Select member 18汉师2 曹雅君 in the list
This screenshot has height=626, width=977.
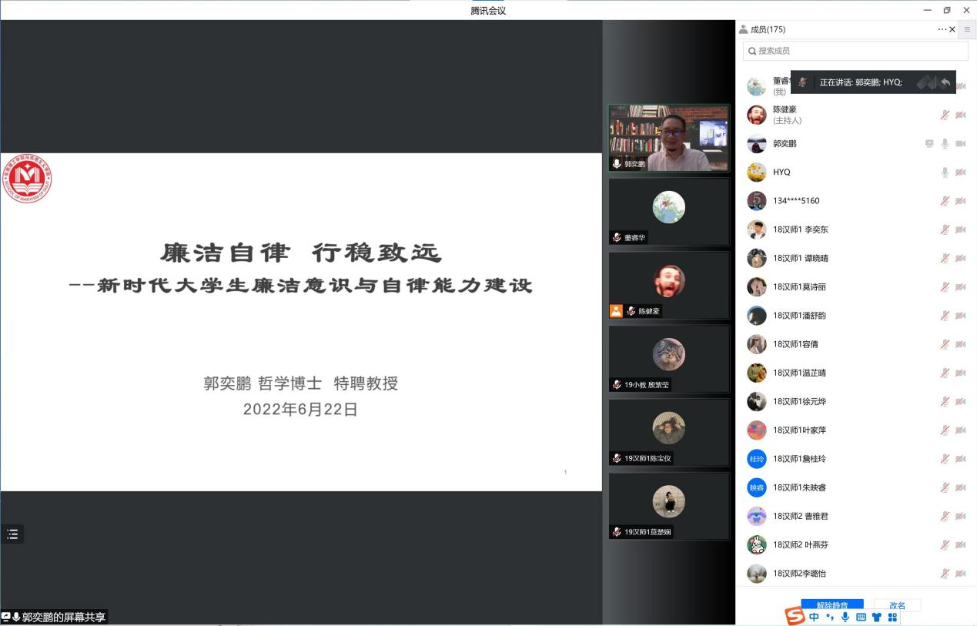(801, 516)
